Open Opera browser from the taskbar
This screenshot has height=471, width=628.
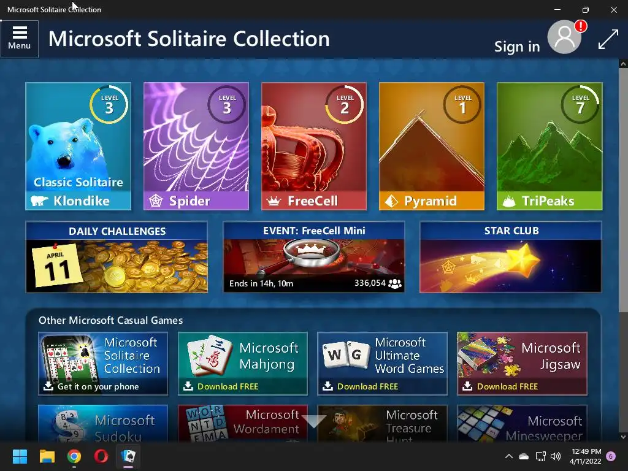click(x=101, y=456)
